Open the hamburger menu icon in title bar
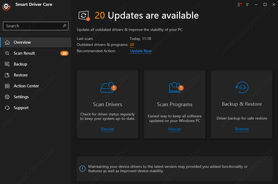Viewport: 278px width, 184px height. click(247, 5)
